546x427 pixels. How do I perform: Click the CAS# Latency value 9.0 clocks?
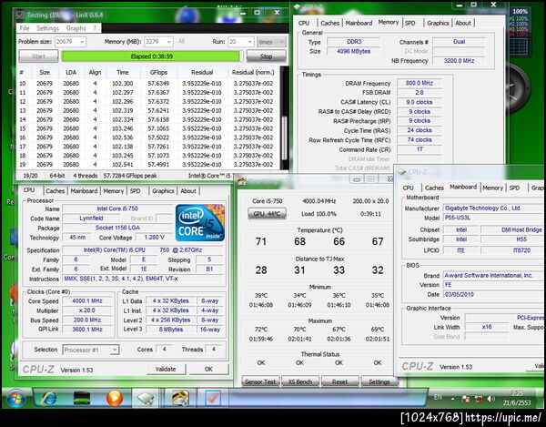[420, 102]
